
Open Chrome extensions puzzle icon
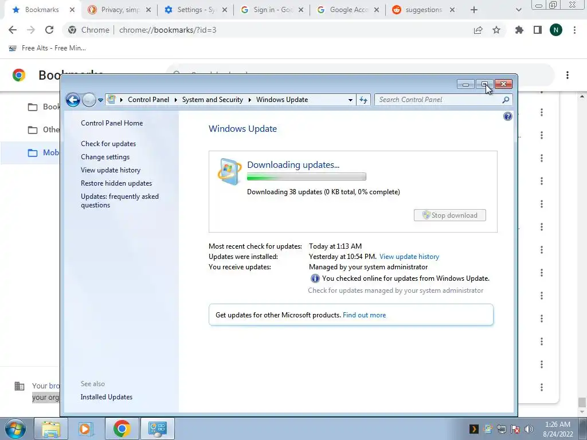519,30
